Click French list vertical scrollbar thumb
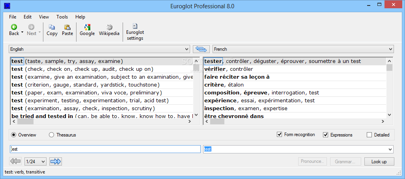405x179 pixels. 390,68
